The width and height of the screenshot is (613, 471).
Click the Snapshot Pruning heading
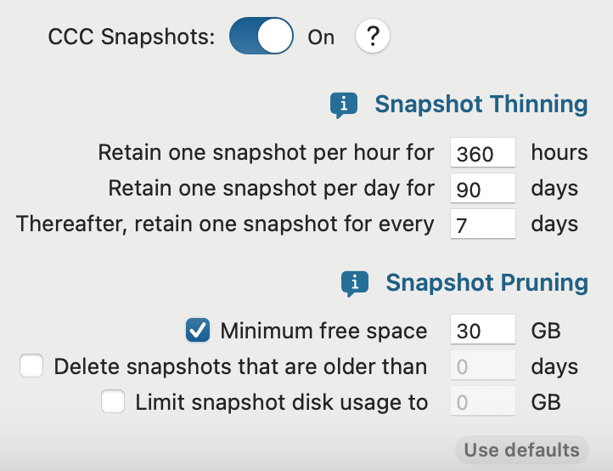coord(486,282)
